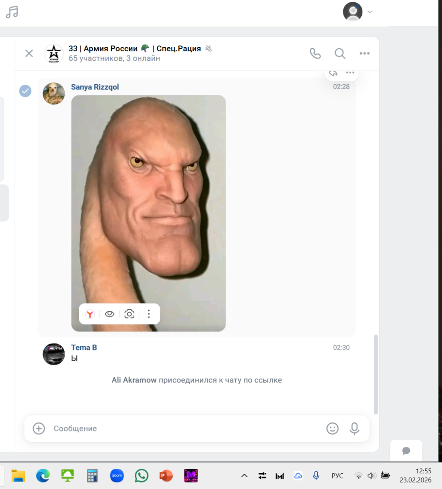Click the Сообщение message input field
This screenshot has height=489, width=442.
tap(184, 429)
